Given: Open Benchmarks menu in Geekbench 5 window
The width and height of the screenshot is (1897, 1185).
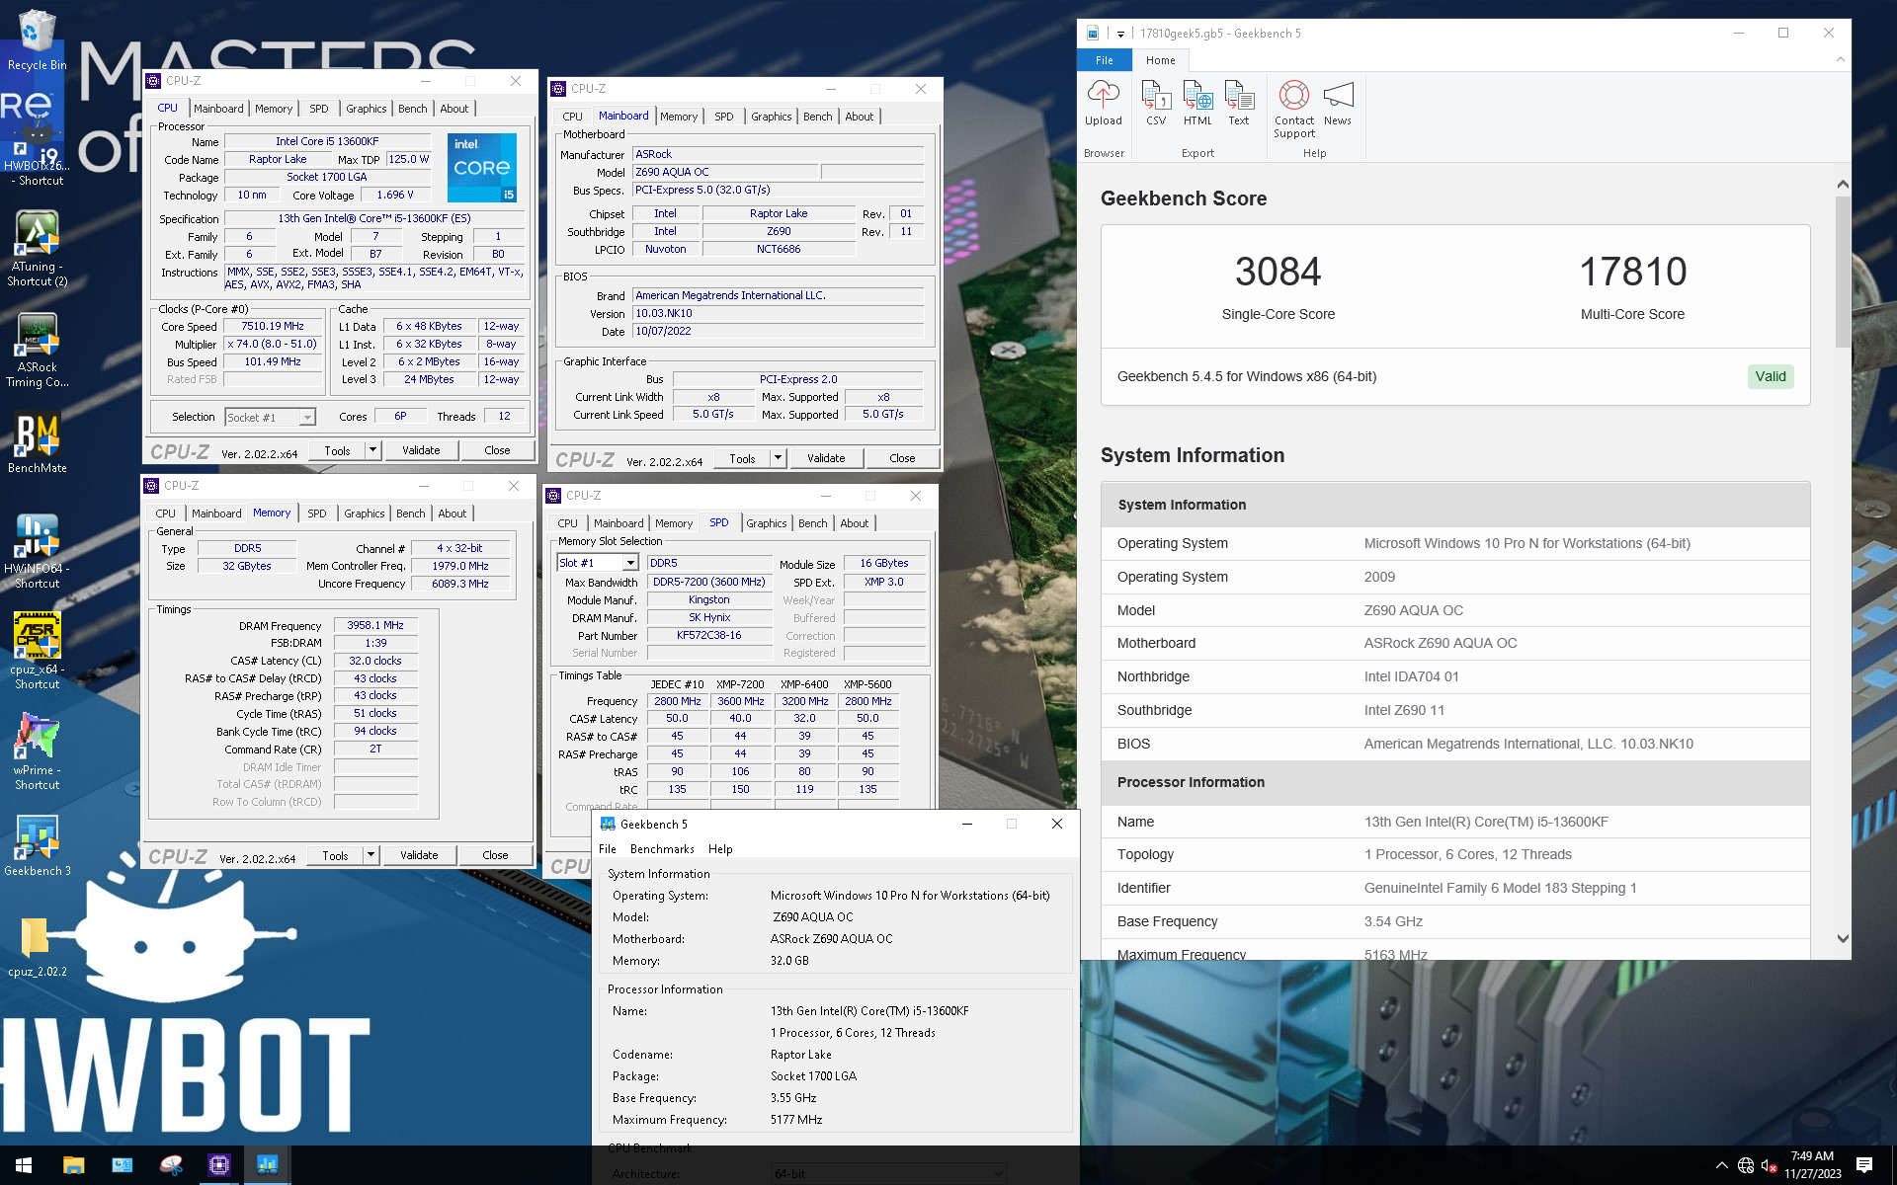Looking at the screenshot, I should (662, 849).
